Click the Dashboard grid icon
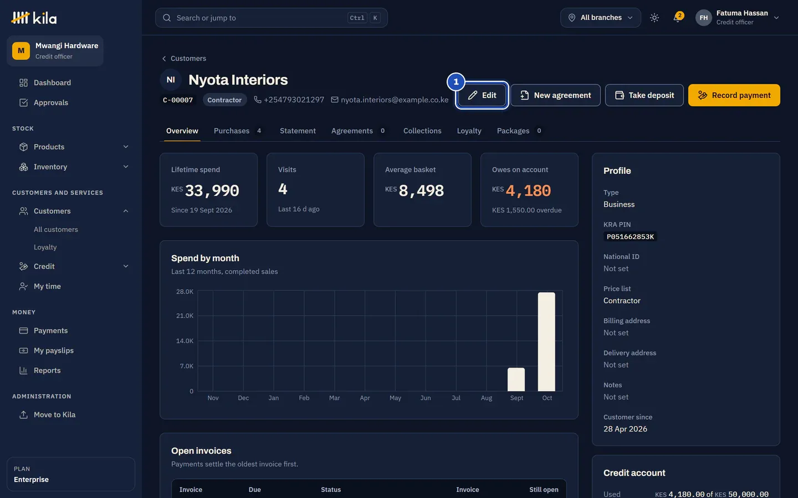This screenshot has width=798, height=498. [23, 83]
